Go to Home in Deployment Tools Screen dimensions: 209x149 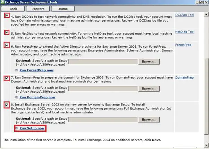[63, 9]
